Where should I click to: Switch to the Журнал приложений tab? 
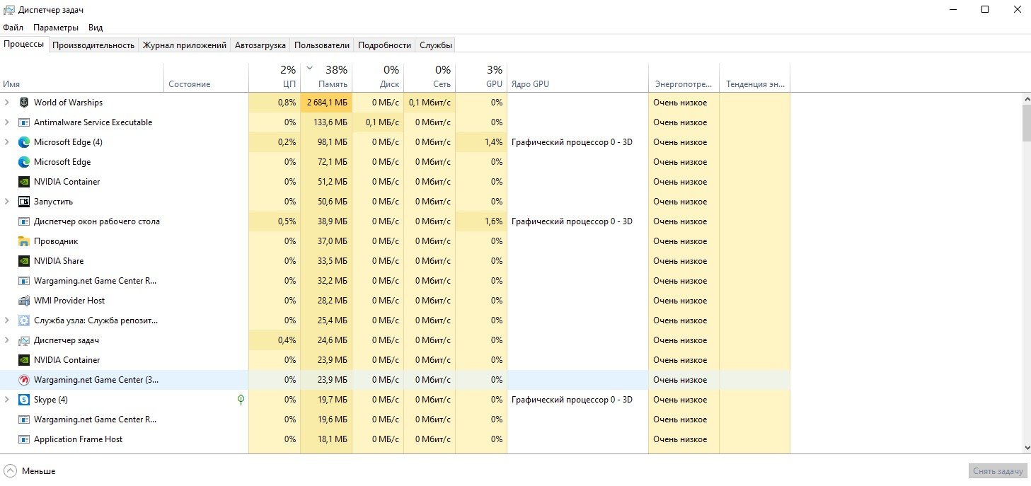click(185, 45)
